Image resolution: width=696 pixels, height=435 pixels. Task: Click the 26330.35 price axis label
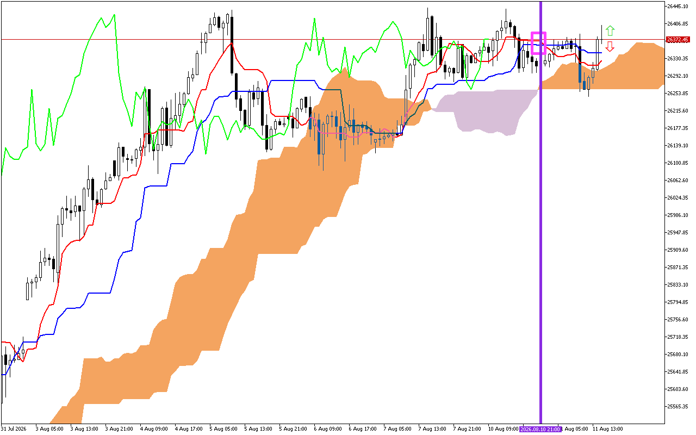click(x=678, y=59)
